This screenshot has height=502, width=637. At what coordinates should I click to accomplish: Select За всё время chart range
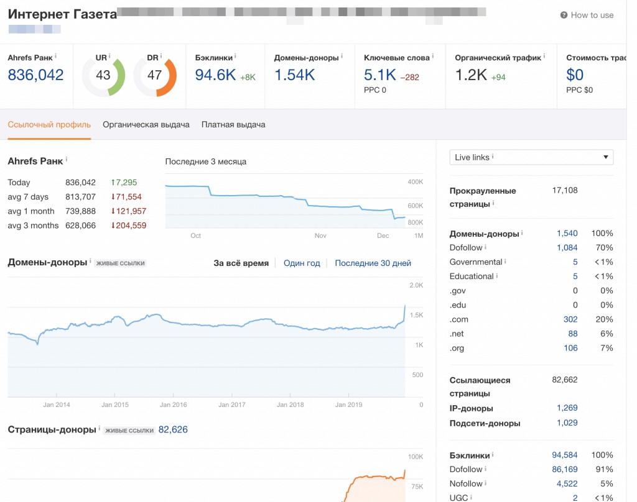pyautogui.click(x=241, y=263)
